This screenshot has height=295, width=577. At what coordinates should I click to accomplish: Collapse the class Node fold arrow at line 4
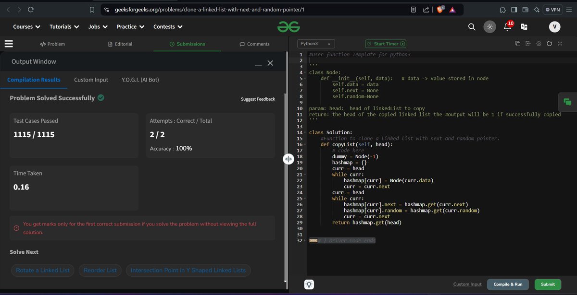(x=306, y=72)
